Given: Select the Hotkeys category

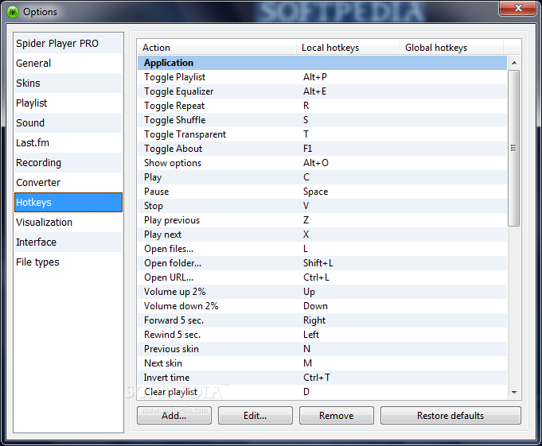Looking at the screenshot, I should (68, 202).
